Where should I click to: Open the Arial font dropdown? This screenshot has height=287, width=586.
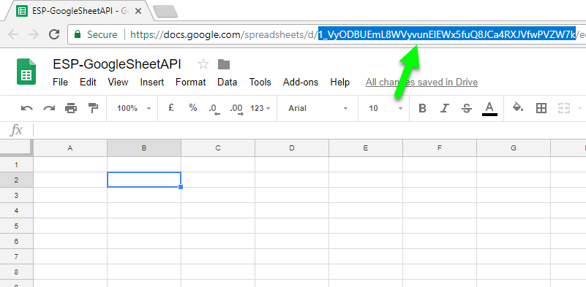(318, 108)
